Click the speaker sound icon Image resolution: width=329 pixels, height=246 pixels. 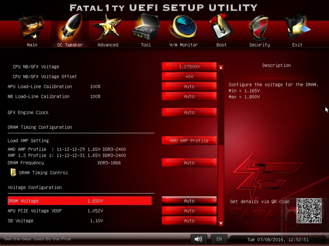point(199,239)
